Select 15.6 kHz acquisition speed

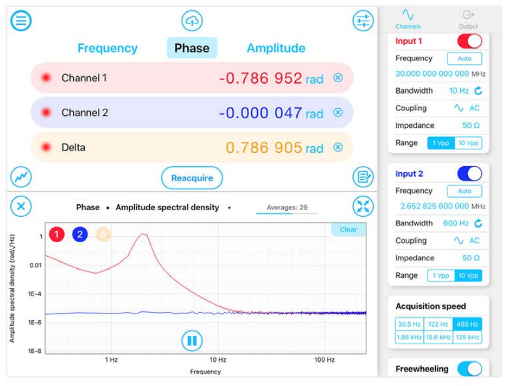click(438, 337)
